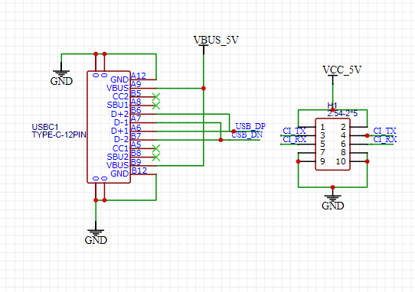Select the CI_RX net label left of H1

point(295,139)
